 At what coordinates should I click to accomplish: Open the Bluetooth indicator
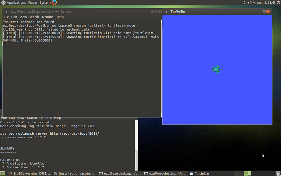(244, 2)
